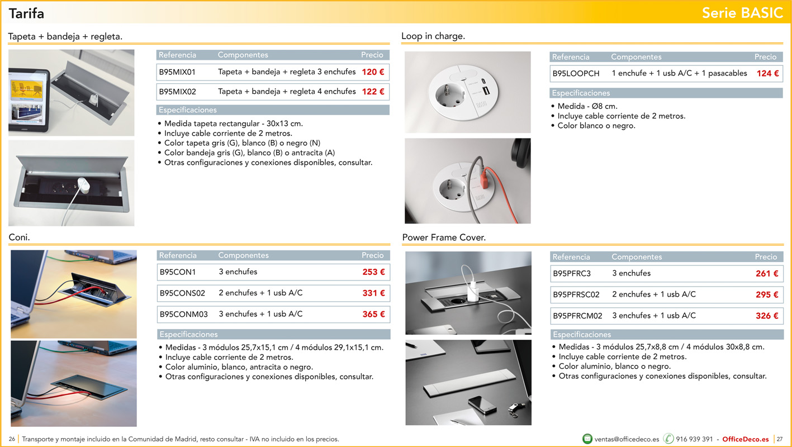Click the 253 € price

point(373,272)
